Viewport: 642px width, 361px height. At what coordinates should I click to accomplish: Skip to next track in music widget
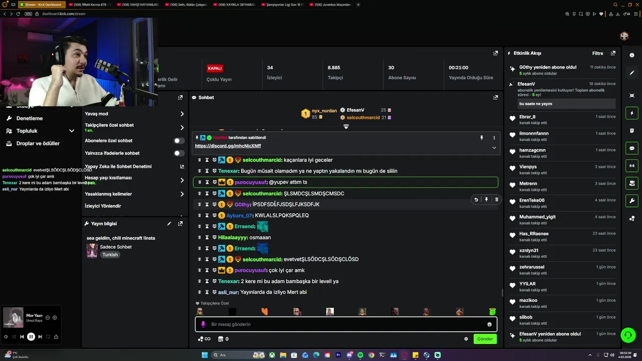(x=40, y=337)
